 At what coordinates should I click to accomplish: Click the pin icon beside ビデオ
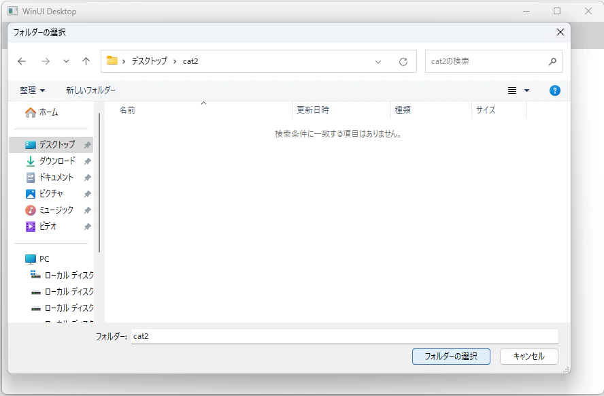click(x=88, y=227)
